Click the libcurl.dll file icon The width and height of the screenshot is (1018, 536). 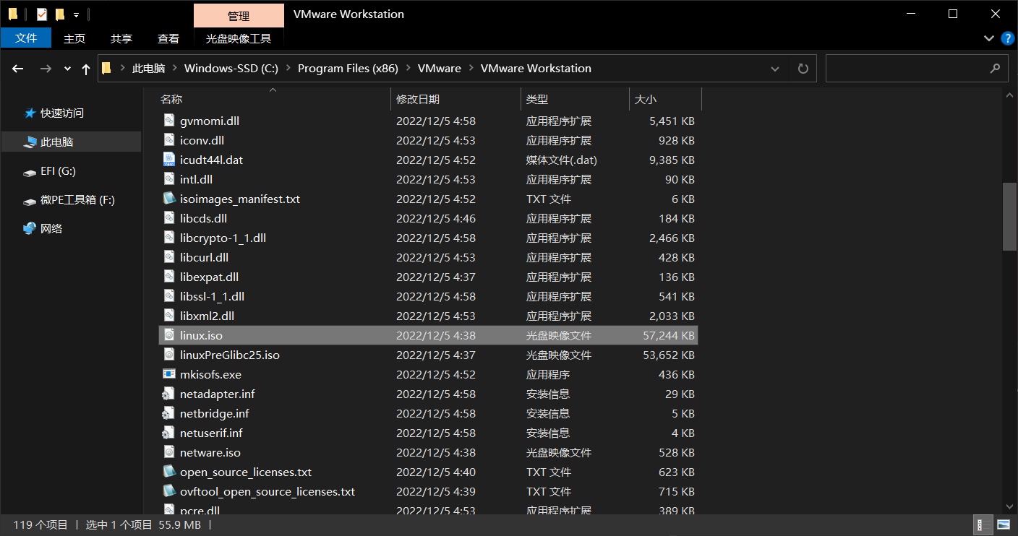[x=168, y=257]
